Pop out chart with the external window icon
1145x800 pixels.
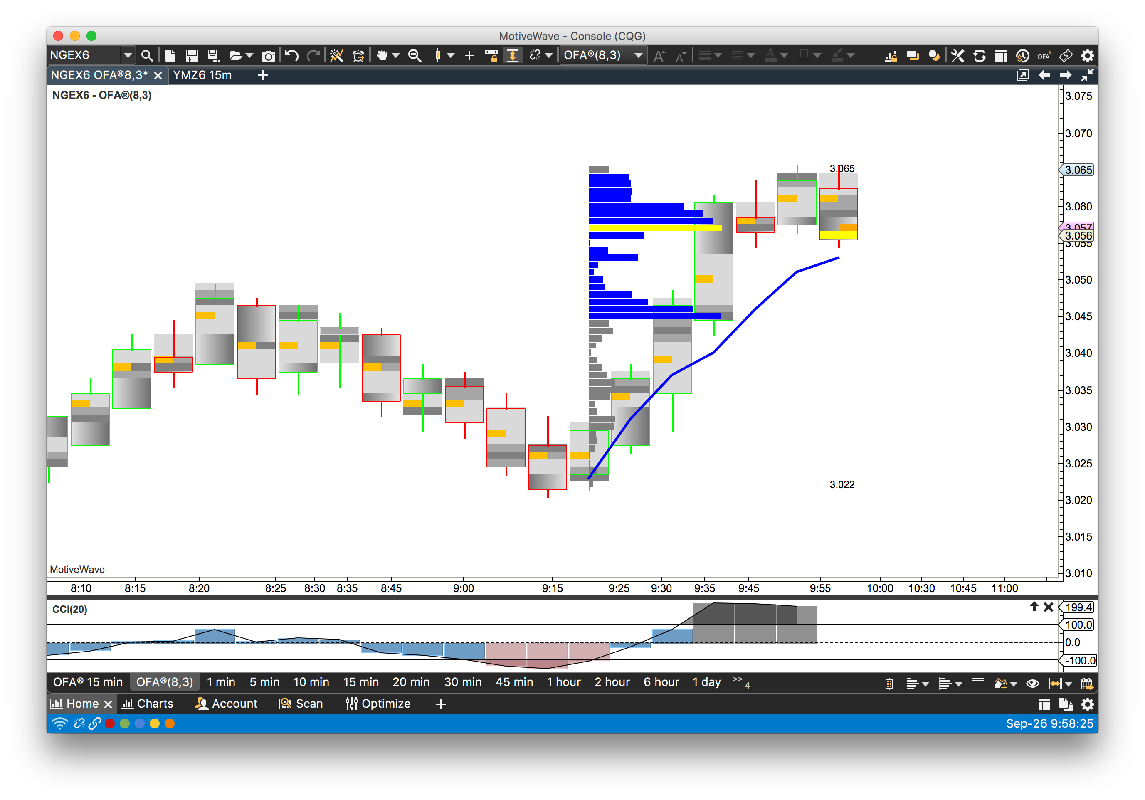(x=1022, y=75)
